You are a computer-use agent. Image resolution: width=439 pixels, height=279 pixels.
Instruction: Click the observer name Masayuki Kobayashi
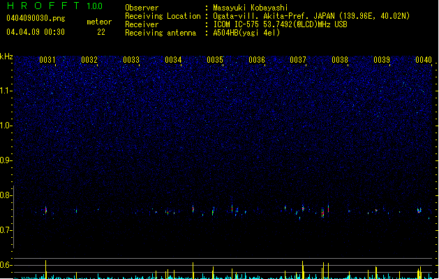pyautogui.click(x=251, y=8)
